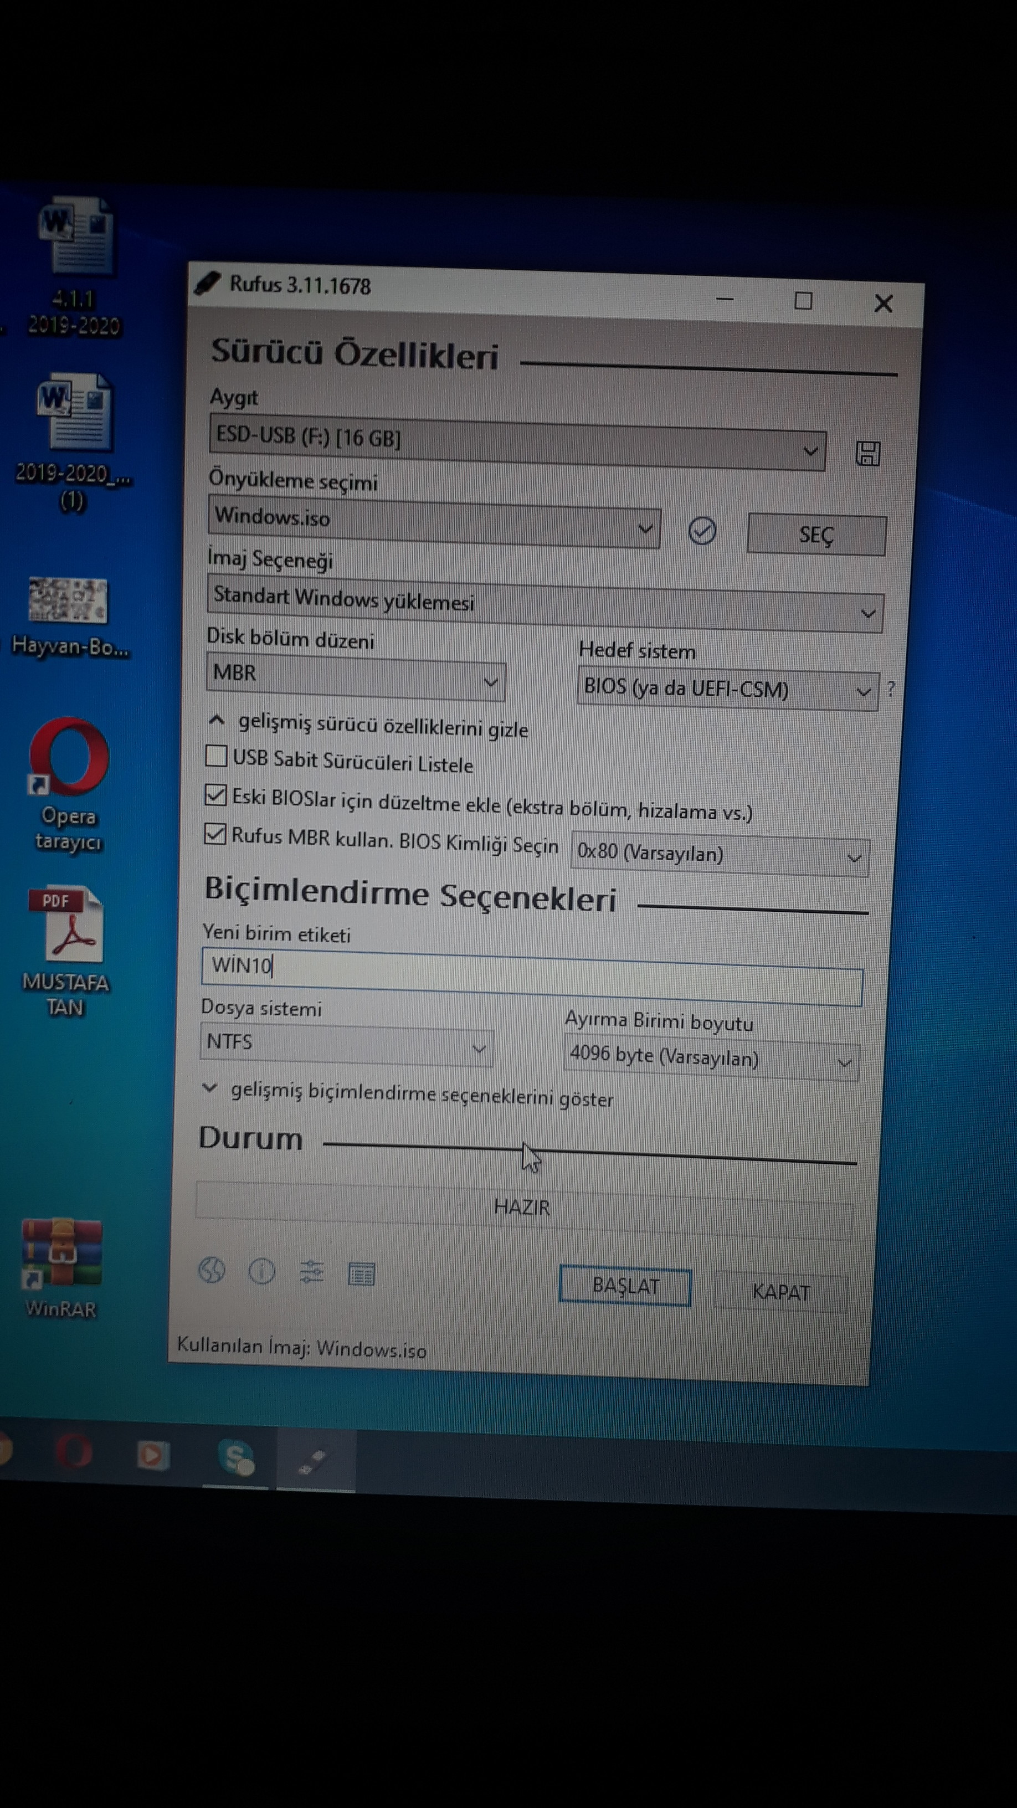The image size is (1017, 1808).
Task: Show the log list icon
Action: [362, 1274]
